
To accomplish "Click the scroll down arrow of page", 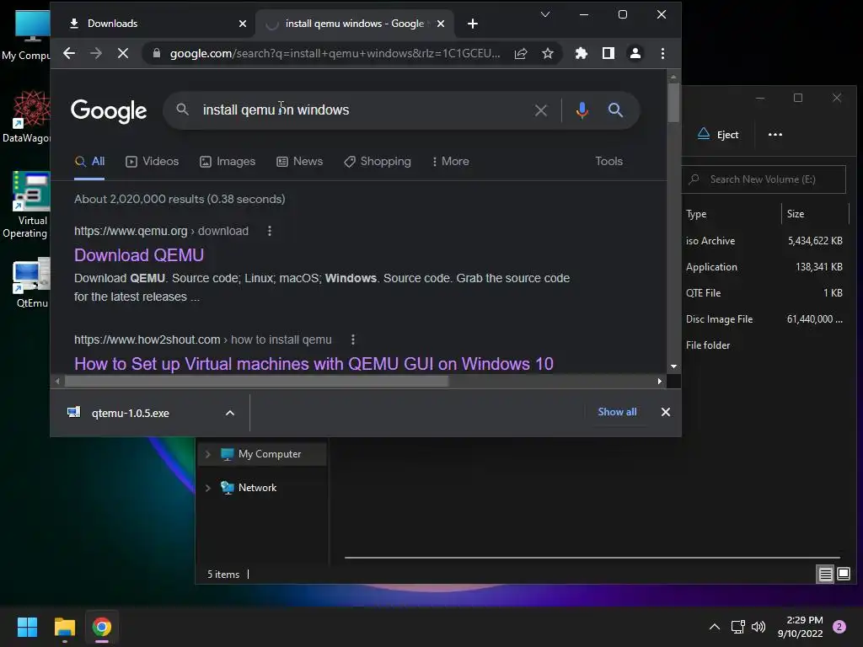I will 673,366.
